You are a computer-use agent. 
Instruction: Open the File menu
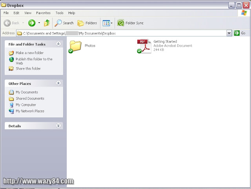coord(6,13)
